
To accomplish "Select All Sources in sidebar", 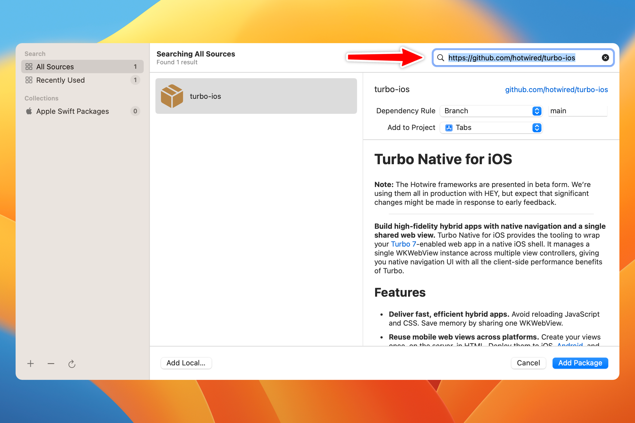I will click(82, 67).
